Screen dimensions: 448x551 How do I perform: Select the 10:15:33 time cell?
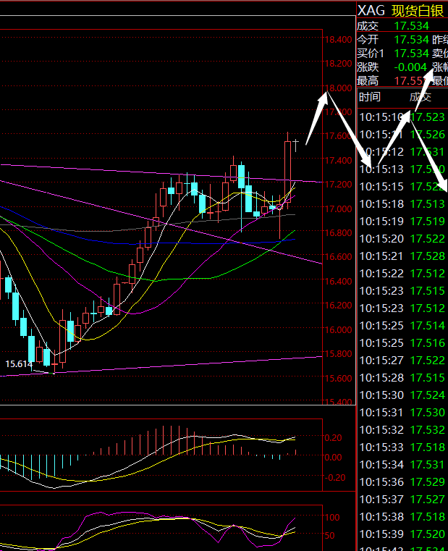[381, 447]
